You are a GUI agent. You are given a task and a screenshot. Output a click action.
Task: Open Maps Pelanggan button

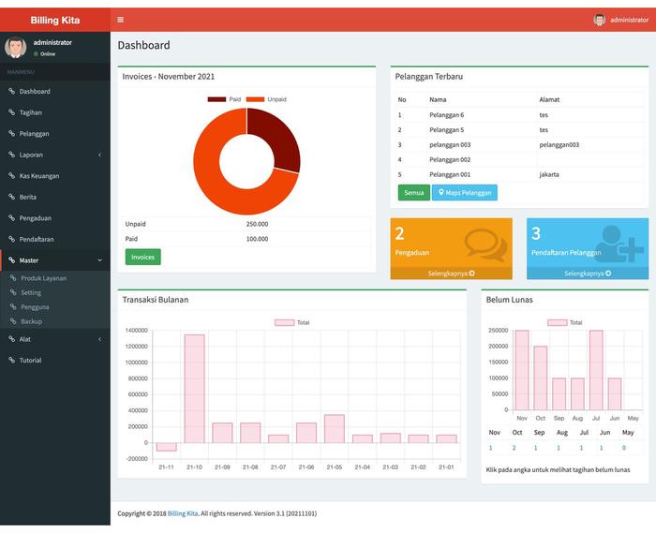point(464,193)
